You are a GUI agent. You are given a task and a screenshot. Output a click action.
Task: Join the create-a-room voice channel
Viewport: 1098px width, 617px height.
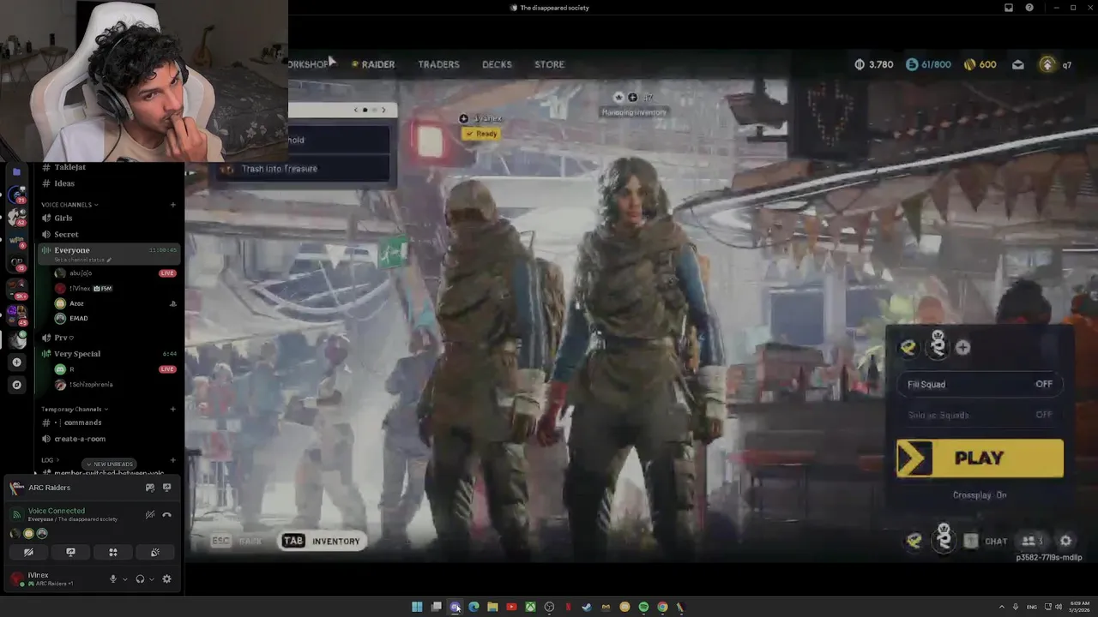click(x=107, y=439)
